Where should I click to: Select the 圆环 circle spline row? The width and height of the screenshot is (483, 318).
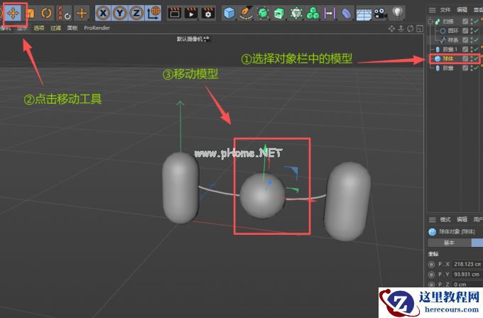(453, 31)
